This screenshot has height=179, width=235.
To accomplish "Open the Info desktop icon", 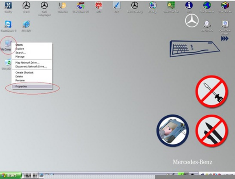I will point(189,5).
